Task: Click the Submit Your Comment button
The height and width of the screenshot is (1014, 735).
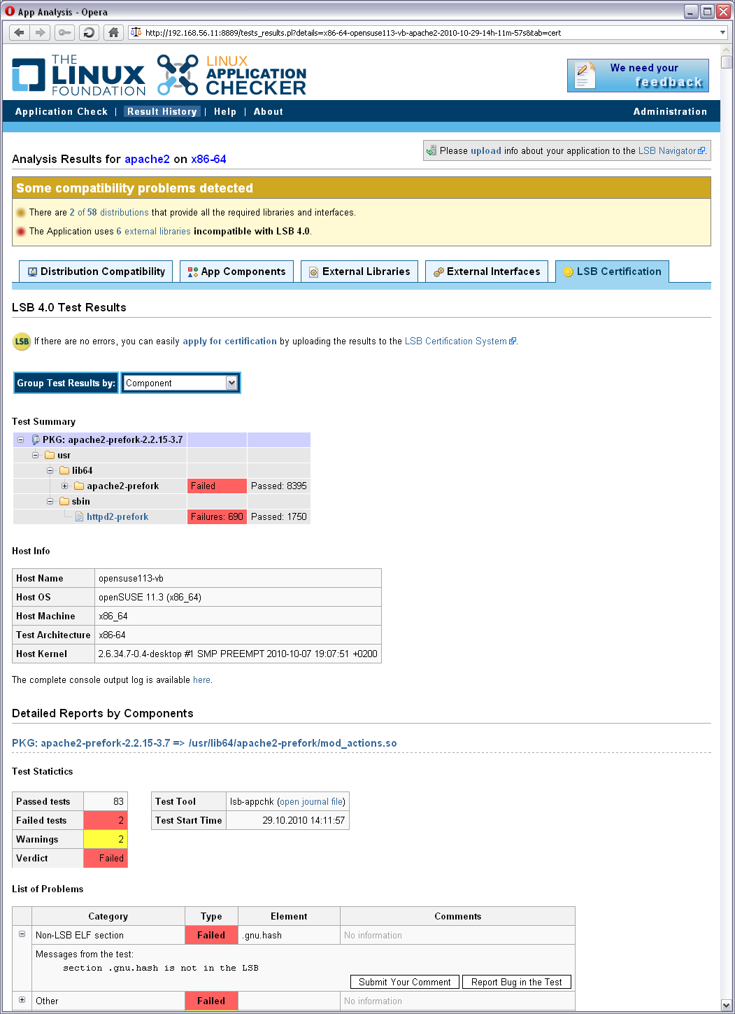Action: pos(405,982)
